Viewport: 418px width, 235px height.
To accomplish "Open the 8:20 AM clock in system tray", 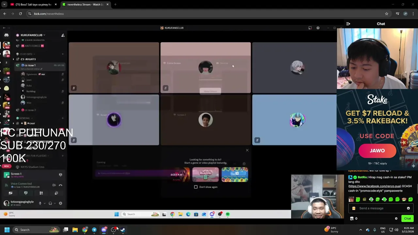I will click(x=409, y=230).
